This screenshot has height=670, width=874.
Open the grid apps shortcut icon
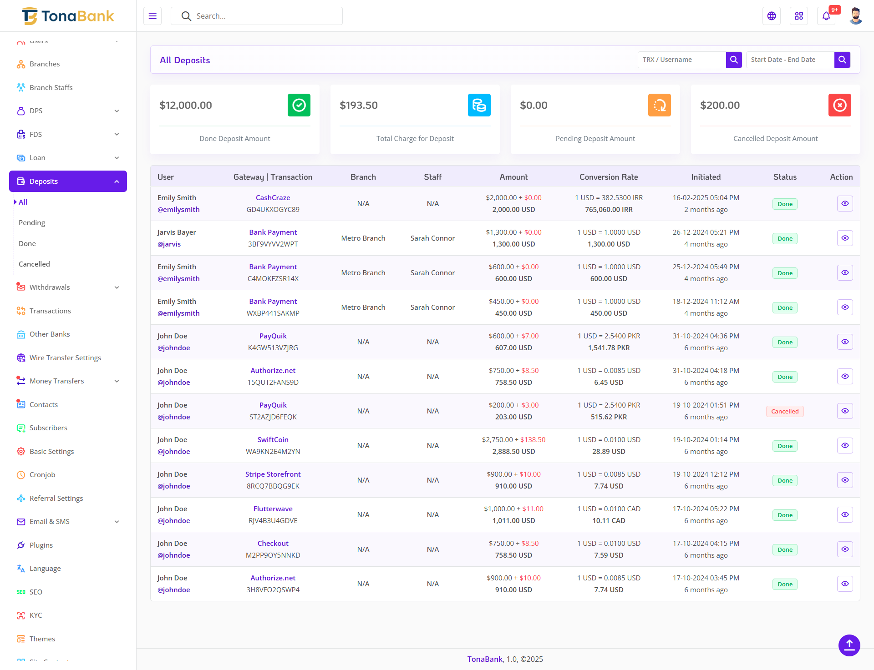[799, 16]
